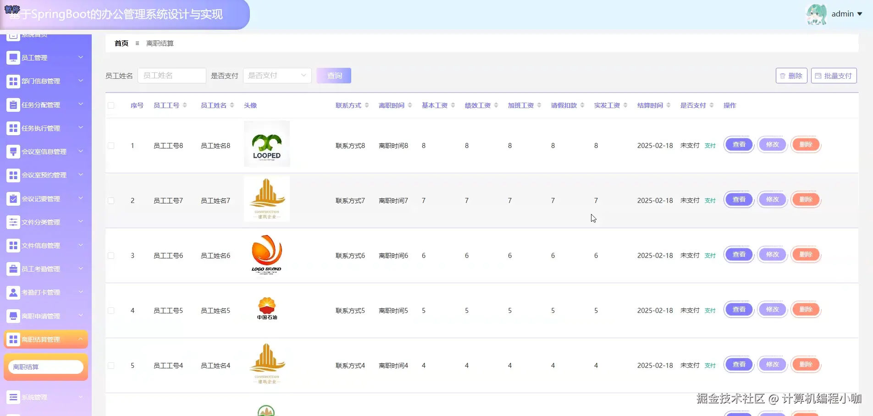Open the admin user dropdown arrow

tap(860, 14)
